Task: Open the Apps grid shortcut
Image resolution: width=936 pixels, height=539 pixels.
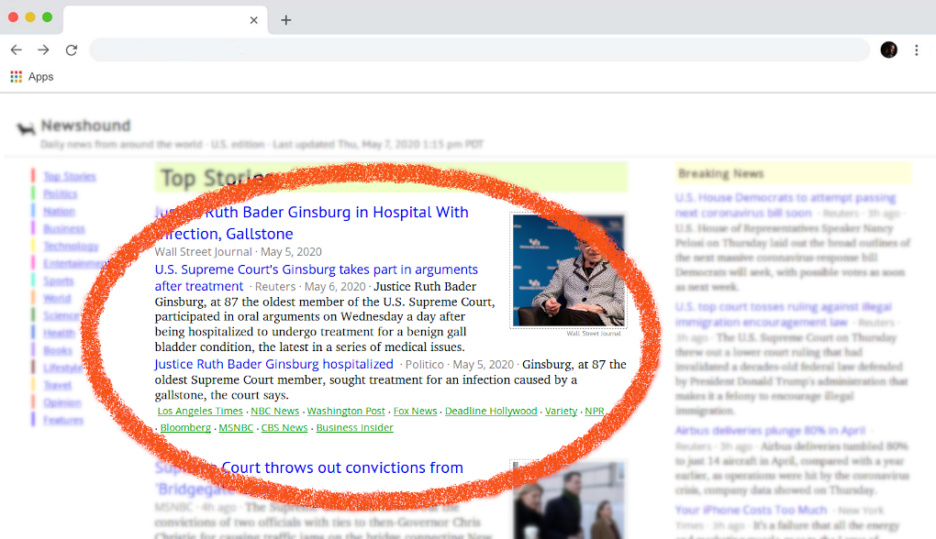Action: coord(32,77)
